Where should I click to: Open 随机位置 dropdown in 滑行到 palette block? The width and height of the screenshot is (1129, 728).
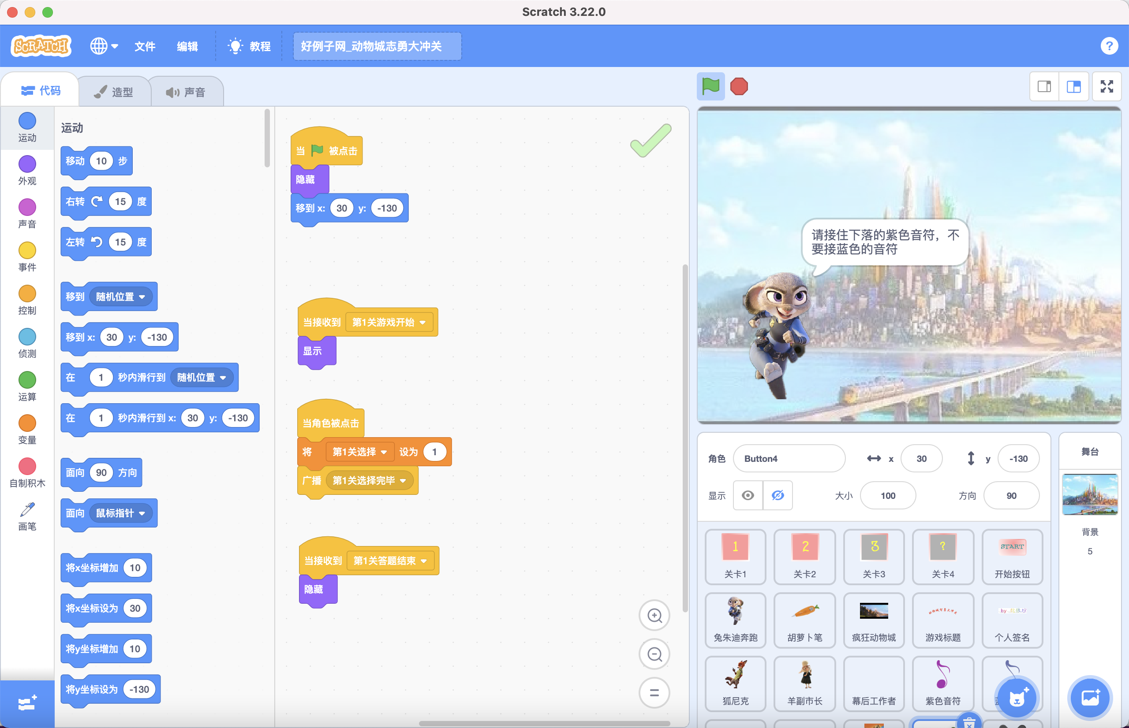pyautogui.click(x=202, y=377)
